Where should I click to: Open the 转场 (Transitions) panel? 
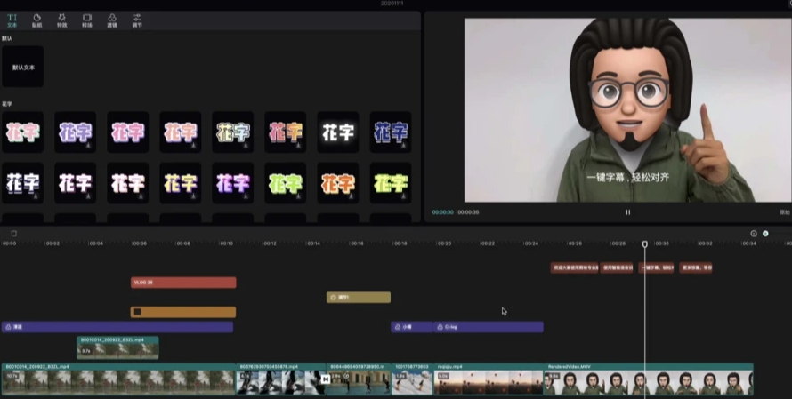(86, 20)
